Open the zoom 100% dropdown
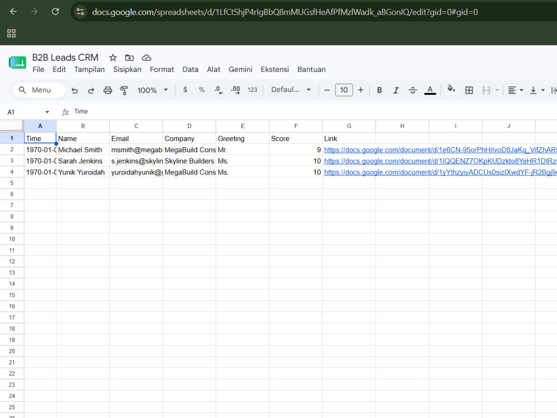The image size is (557, 418). tap(153, 90)
